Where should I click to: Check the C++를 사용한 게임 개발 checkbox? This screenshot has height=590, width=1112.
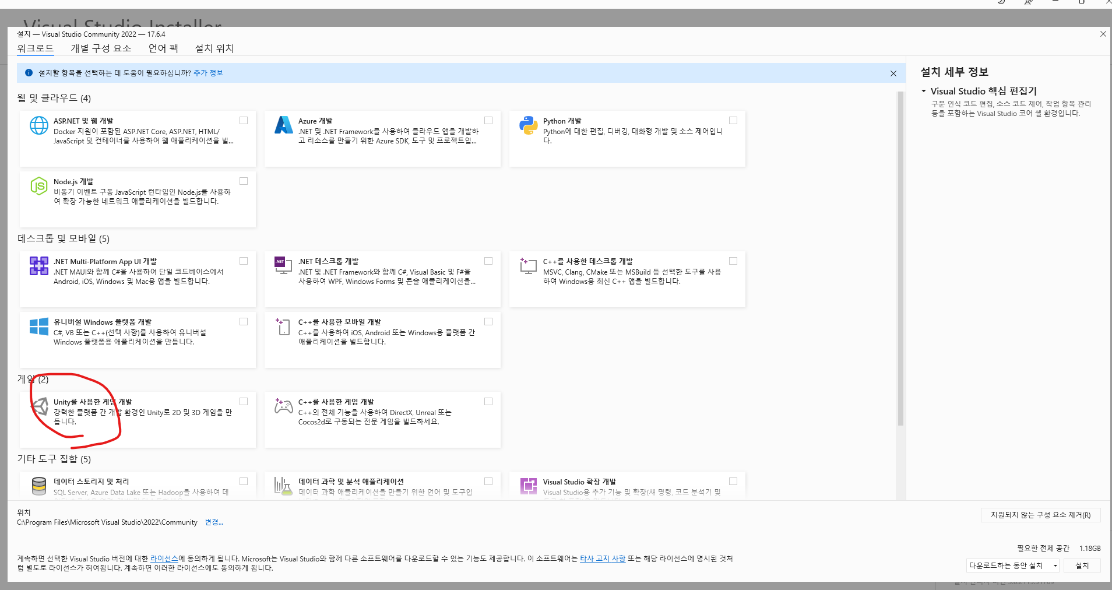488,402
